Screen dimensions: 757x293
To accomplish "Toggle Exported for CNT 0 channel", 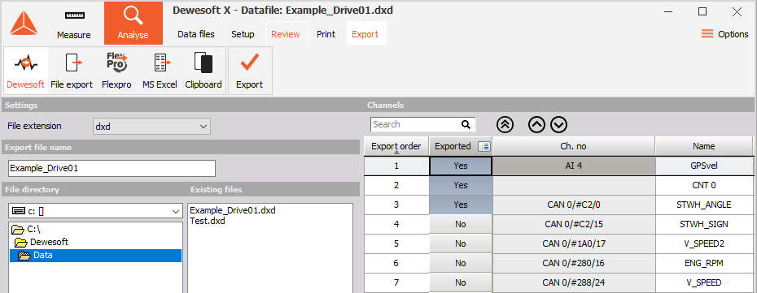I will 461,185.
